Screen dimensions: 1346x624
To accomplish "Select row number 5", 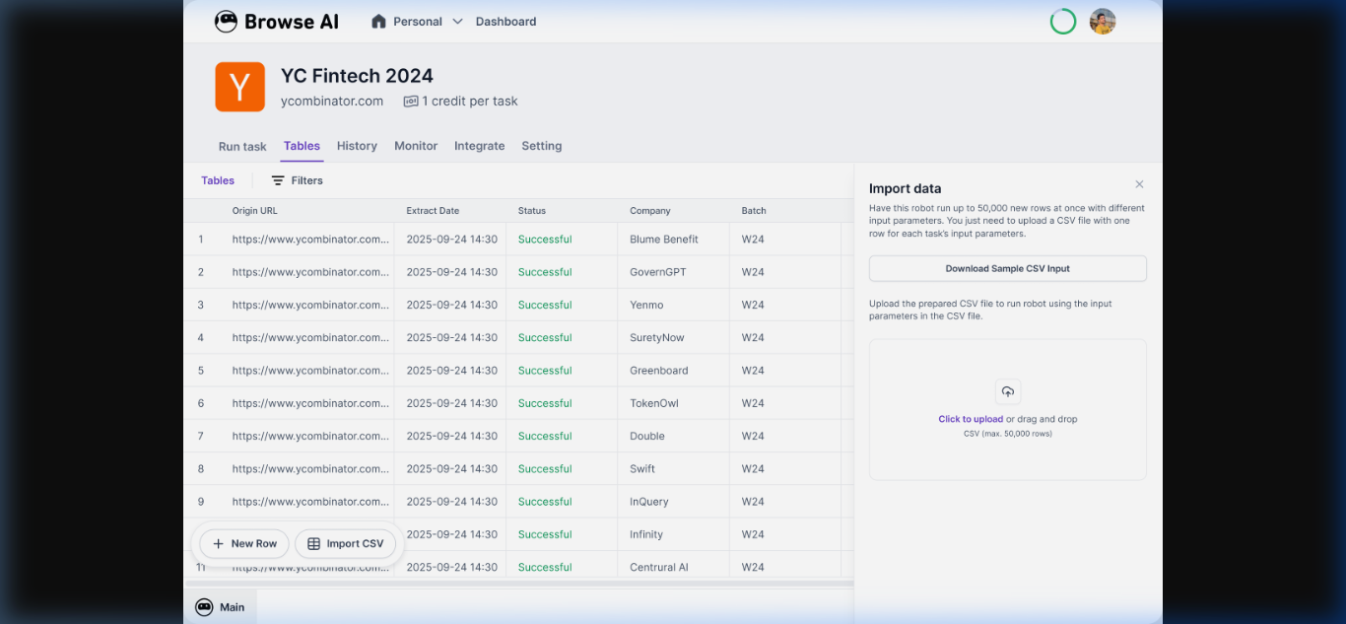I will tap(201, 371).
